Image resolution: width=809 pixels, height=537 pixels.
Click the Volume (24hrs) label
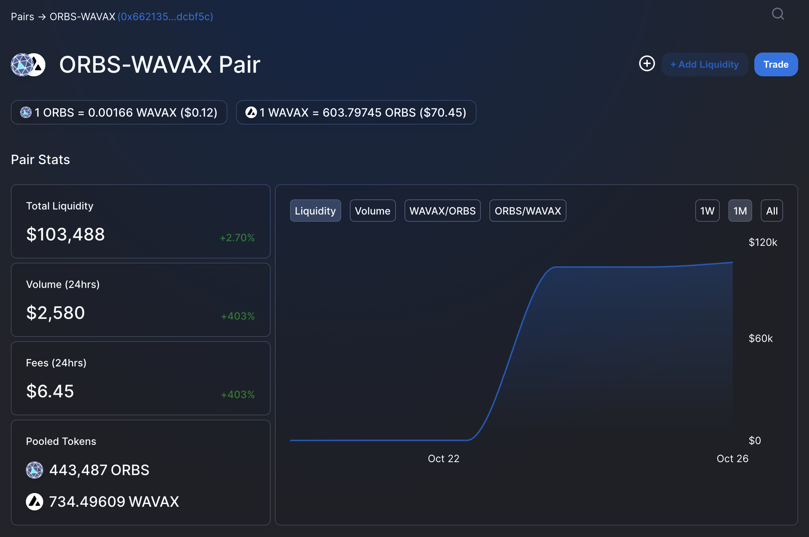pos(63,284)
